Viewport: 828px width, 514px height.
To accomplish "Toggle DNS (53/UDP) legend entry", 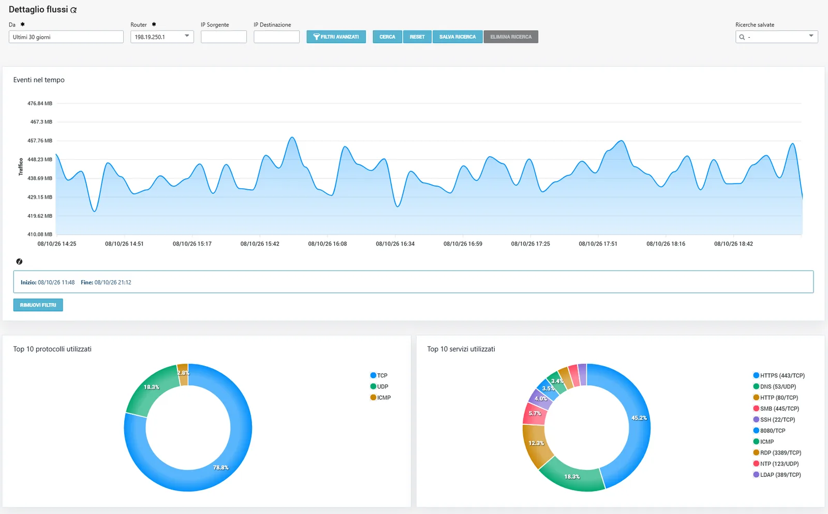I will pos(775,386).
